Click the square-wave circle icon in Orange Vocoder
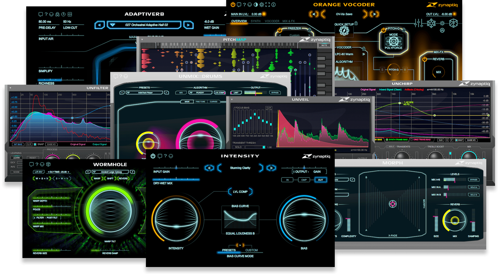Viewport: 500px width, 276px height. (442, 30)
